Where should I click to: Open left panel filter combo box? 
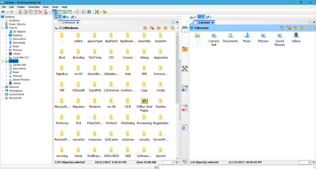pos(168,162)
